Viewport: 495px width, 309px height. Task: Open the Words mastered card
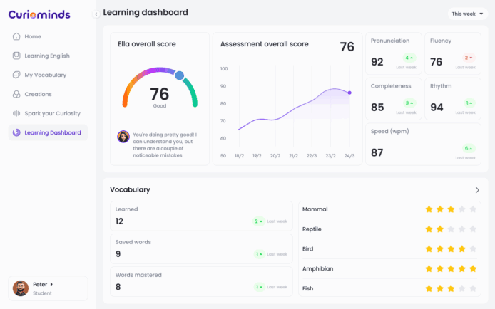202,281
